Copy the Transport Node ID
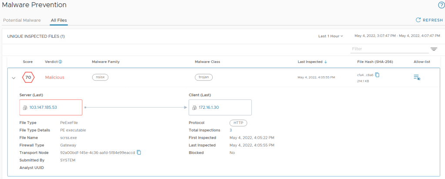The width and height of the screenshot is (445, 179). click(x=139, y=153)
